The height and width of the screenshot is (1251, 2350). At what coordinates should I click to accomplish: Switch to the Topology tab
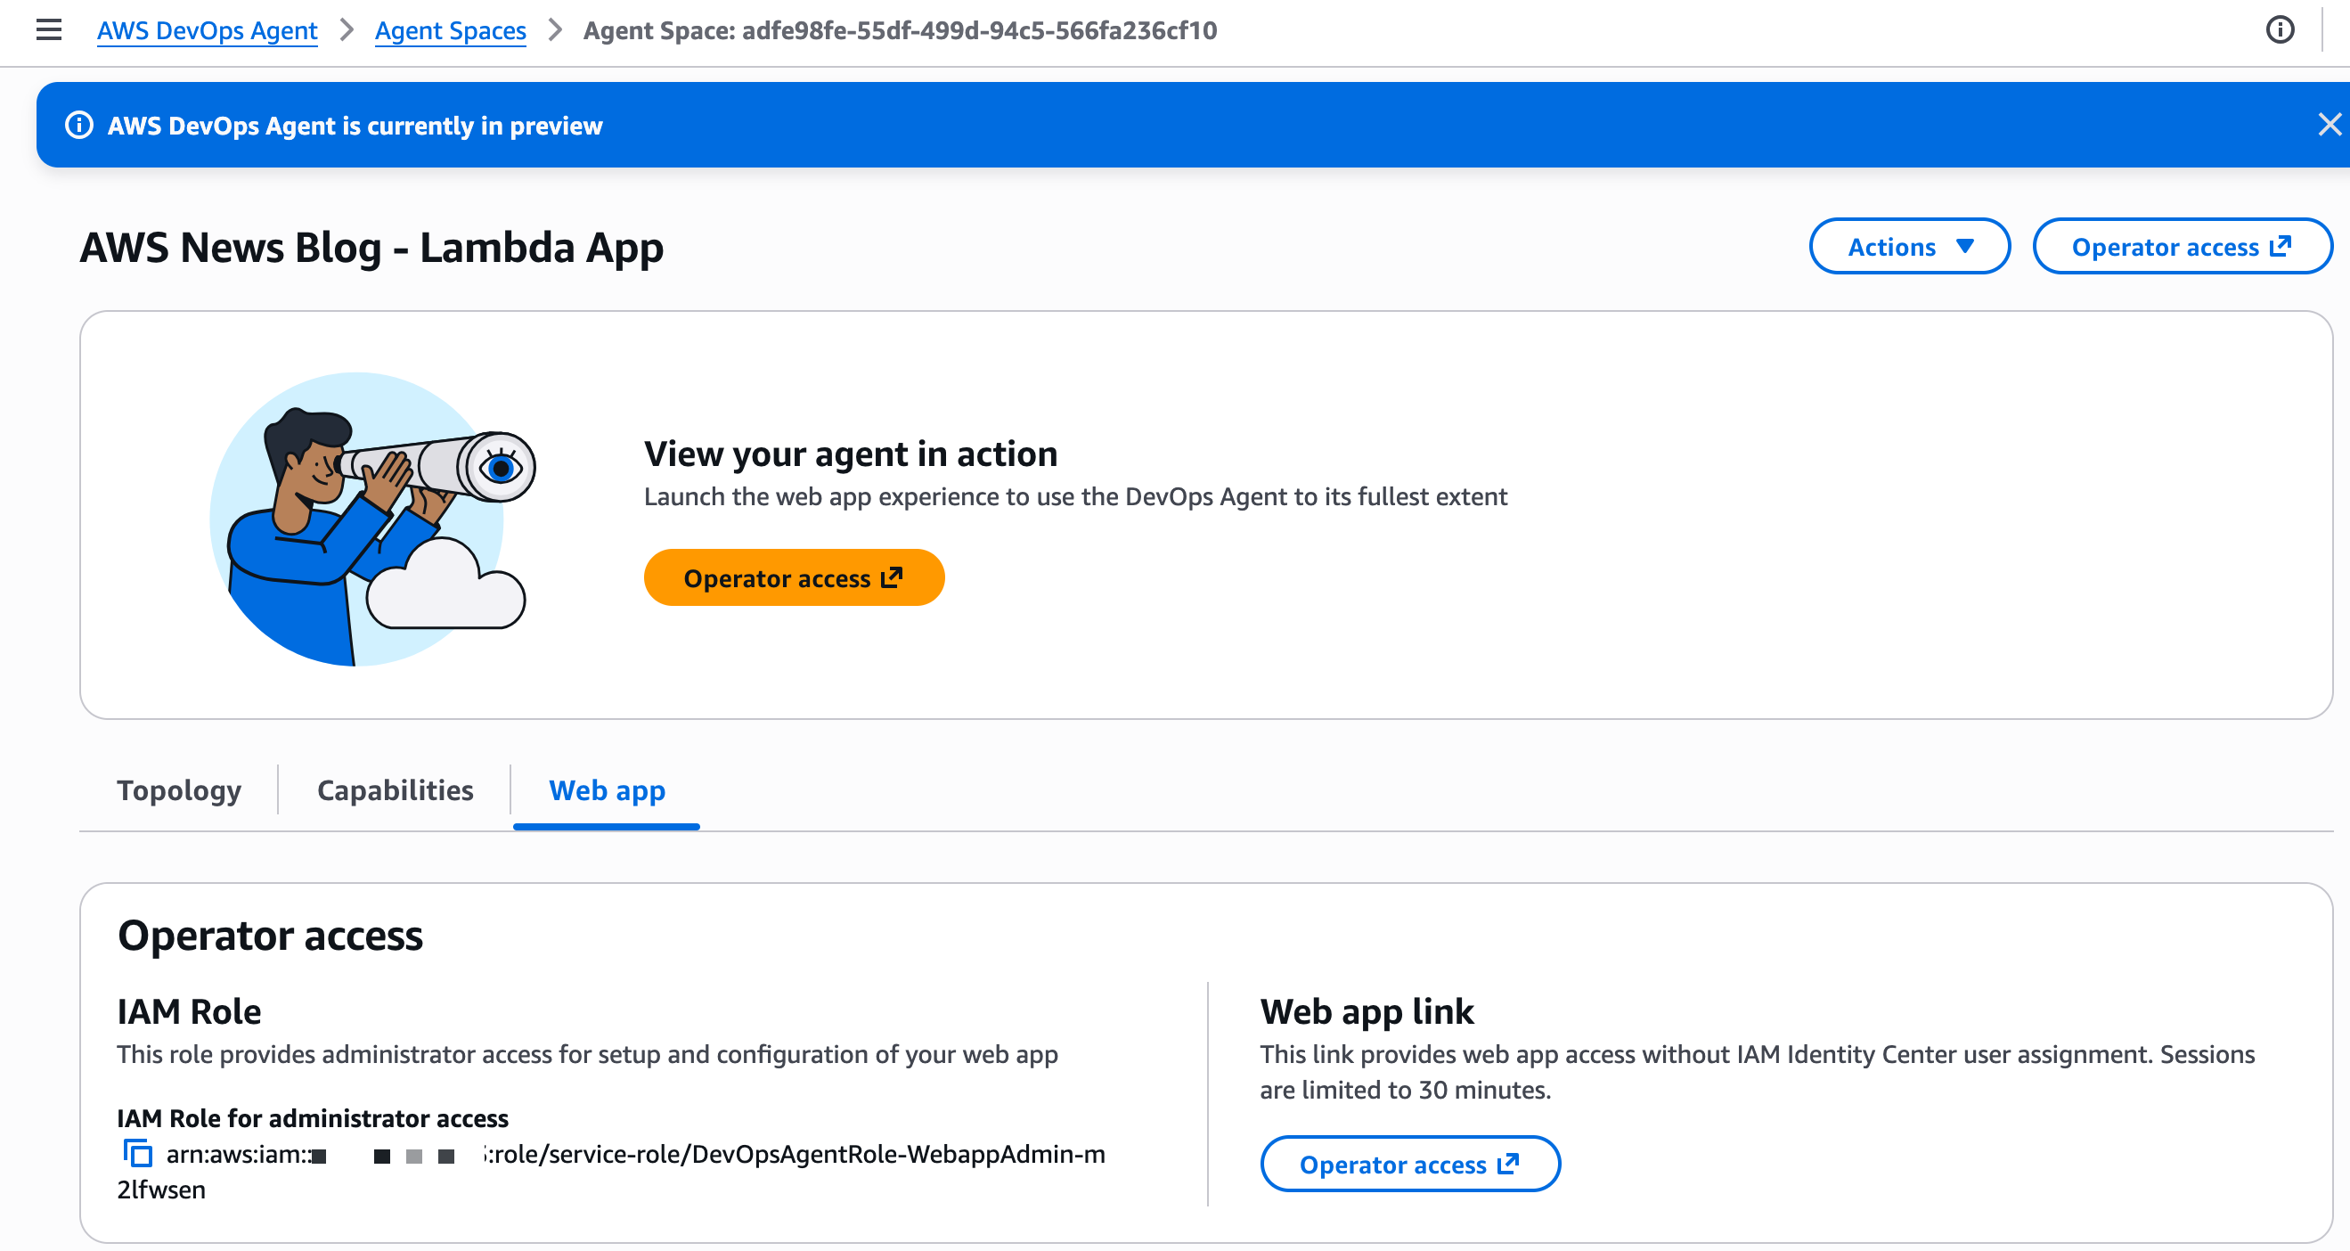[x=179, y=790]
